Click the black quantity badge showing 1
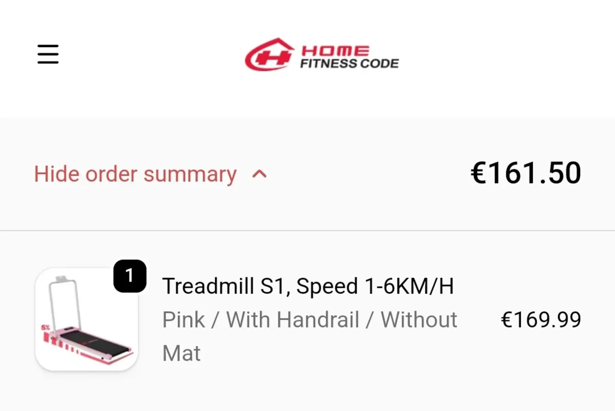615x411 pixels. coord(130,276)
